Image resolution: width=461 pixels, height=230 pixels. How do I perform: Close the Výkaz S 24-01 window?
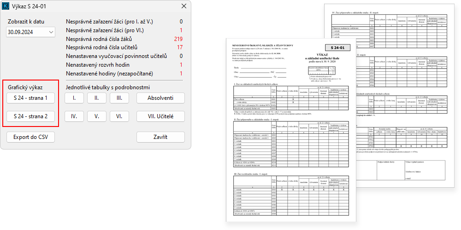[184, 6]
